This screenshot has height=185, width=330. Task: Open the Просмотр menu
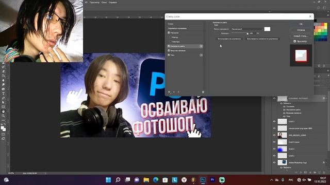[94, 3]
